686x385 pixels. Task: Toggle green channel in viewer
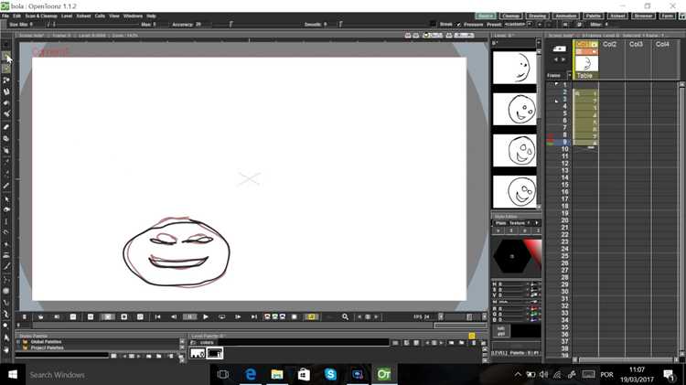coord(274,316)
